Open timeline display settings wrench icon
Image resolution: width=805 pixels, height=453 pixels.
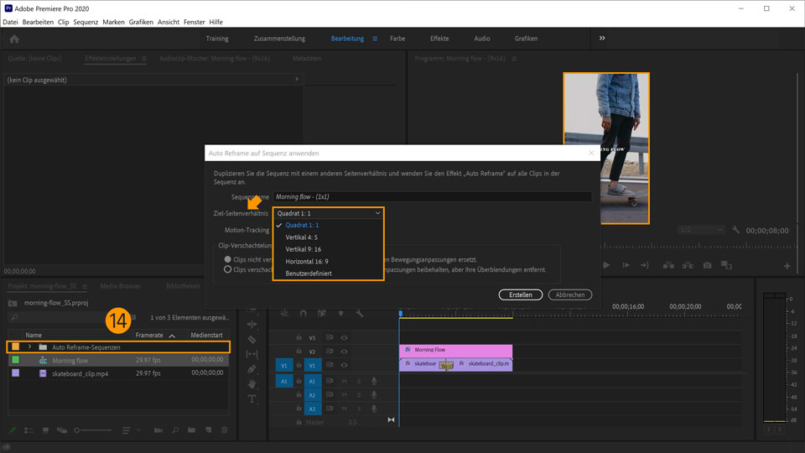click(x=359, y=313)
